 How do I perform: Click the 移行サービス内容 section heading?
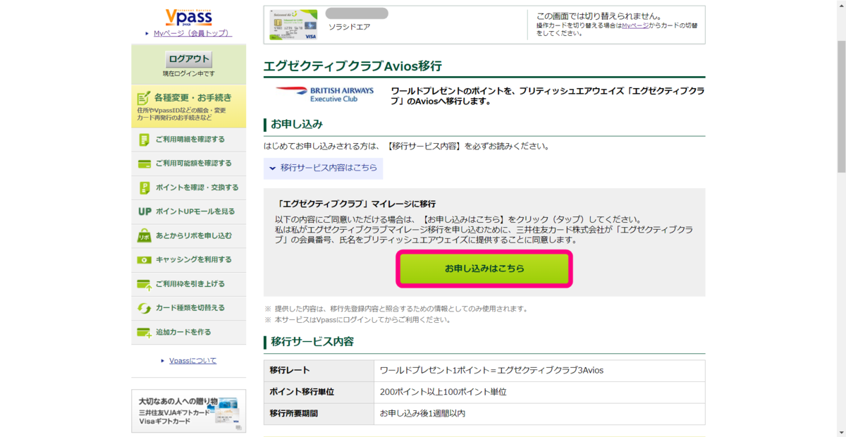click(312, 342)
